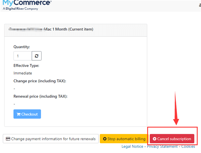The image size is (201, 153).
Task: Click the 'A Digital River Company' tagline
Action: pyautogui.click(x=20, y=9)
